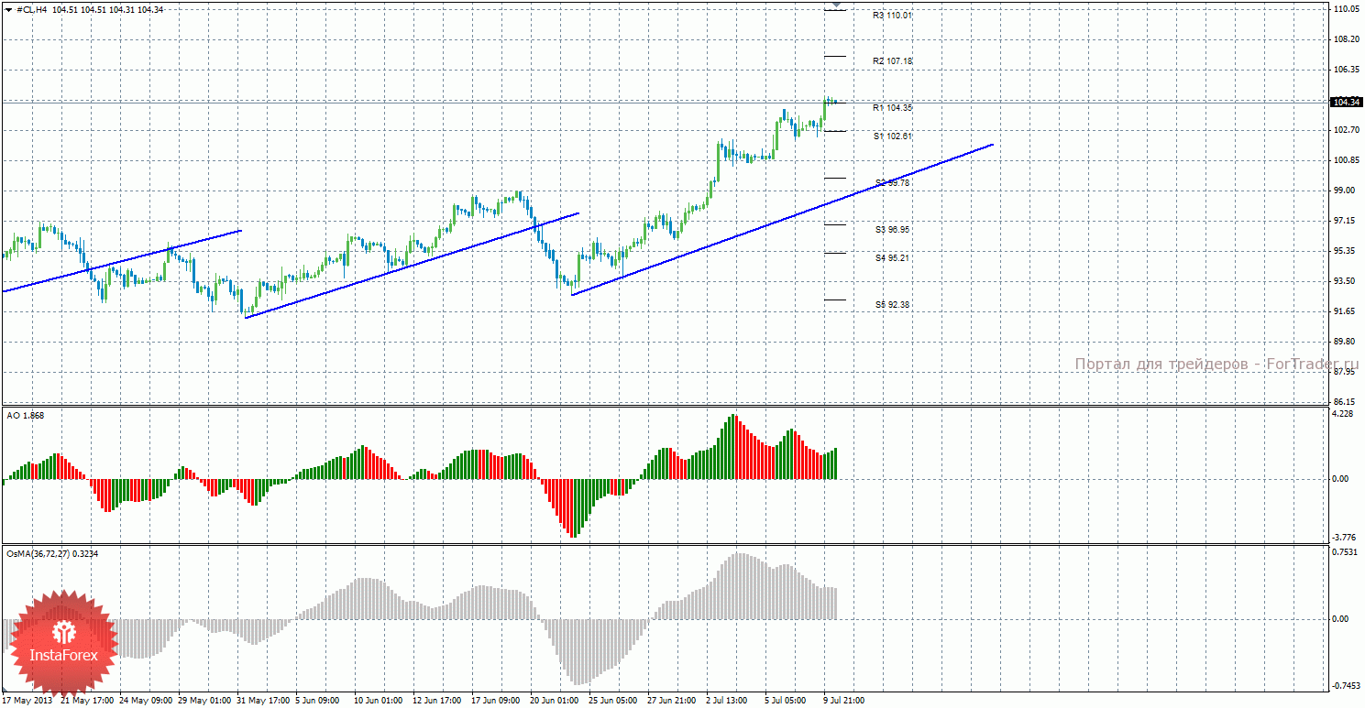This screenshot has height=708, width=1365.
Task: Click the 31 May 17:00 time label
Action: pyautogui.click(x=265, y=701)
